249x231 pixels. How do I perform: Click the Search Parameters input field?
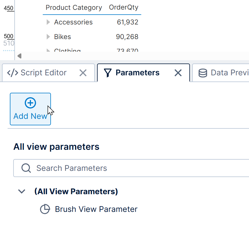(131, 168)
